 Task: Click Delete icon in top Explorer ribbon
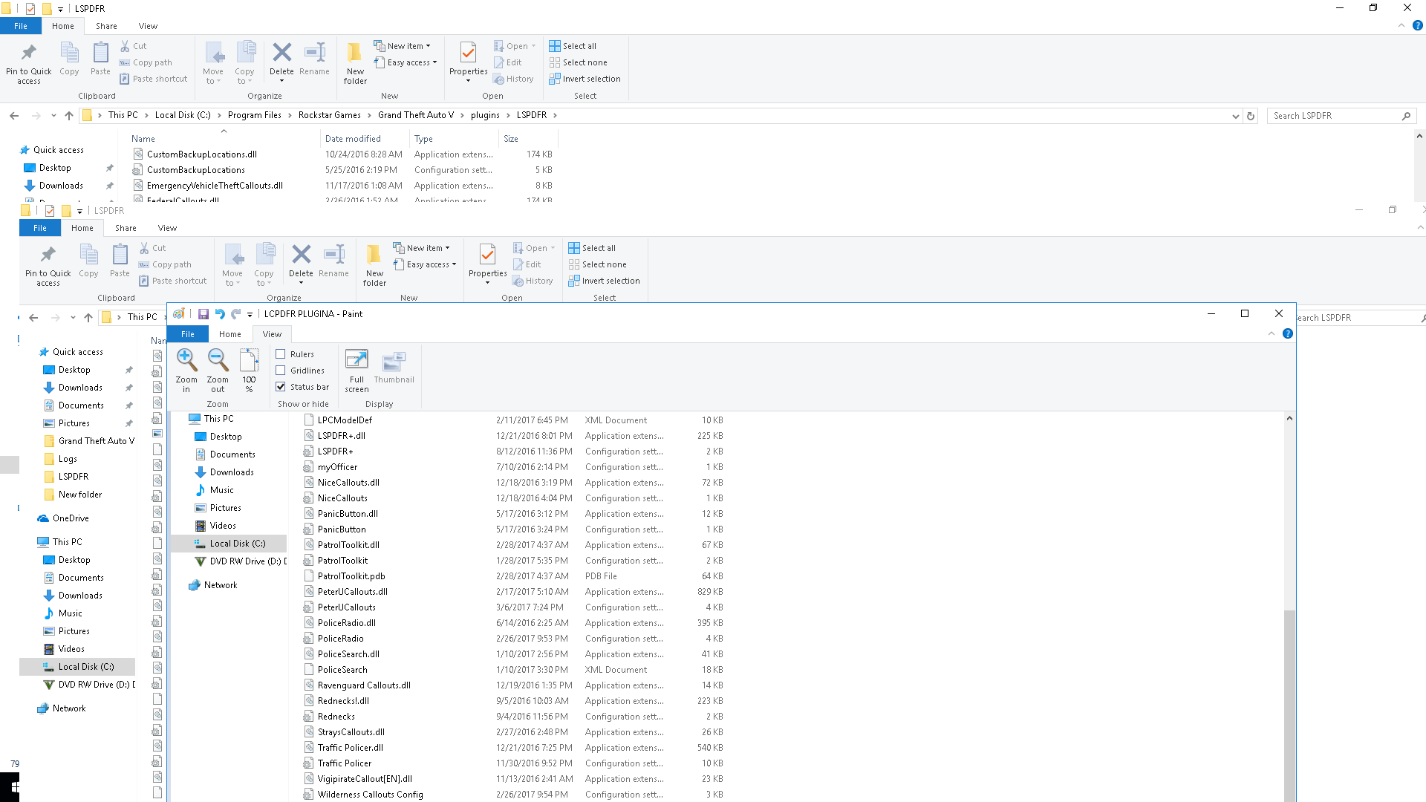pyautogui.click(x=281, y=53)
